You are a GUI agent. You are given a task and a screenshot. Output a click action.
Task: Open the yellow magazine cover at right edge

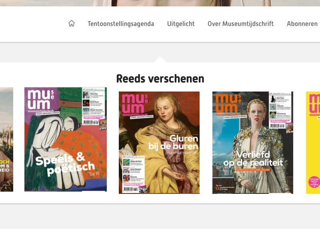click(x=313, y=143)
